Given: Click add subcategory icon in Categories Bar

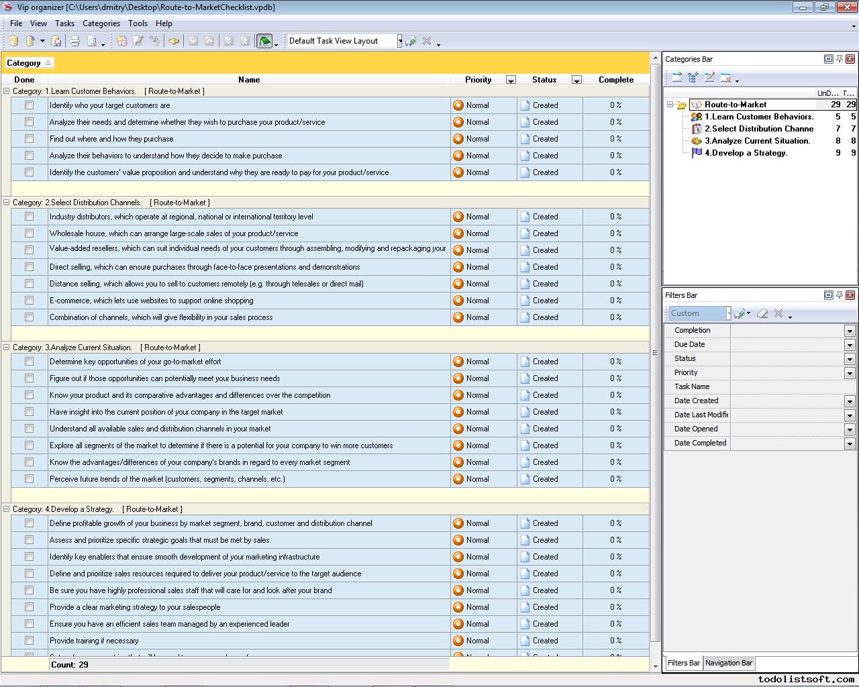Looking at the screenshot, I should coord(693,78).
